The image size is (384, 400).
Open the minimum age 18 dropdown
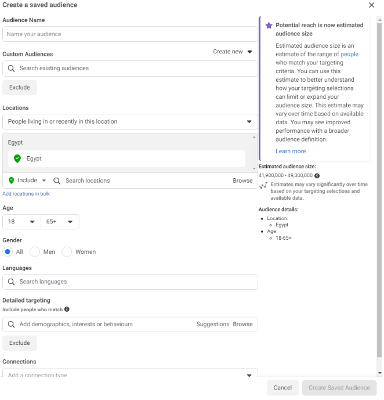click(21, 222)
